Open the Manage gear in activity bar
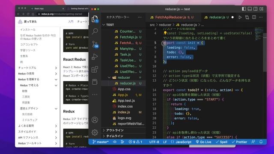Viewport: 274px width, 154px height. 95,132
